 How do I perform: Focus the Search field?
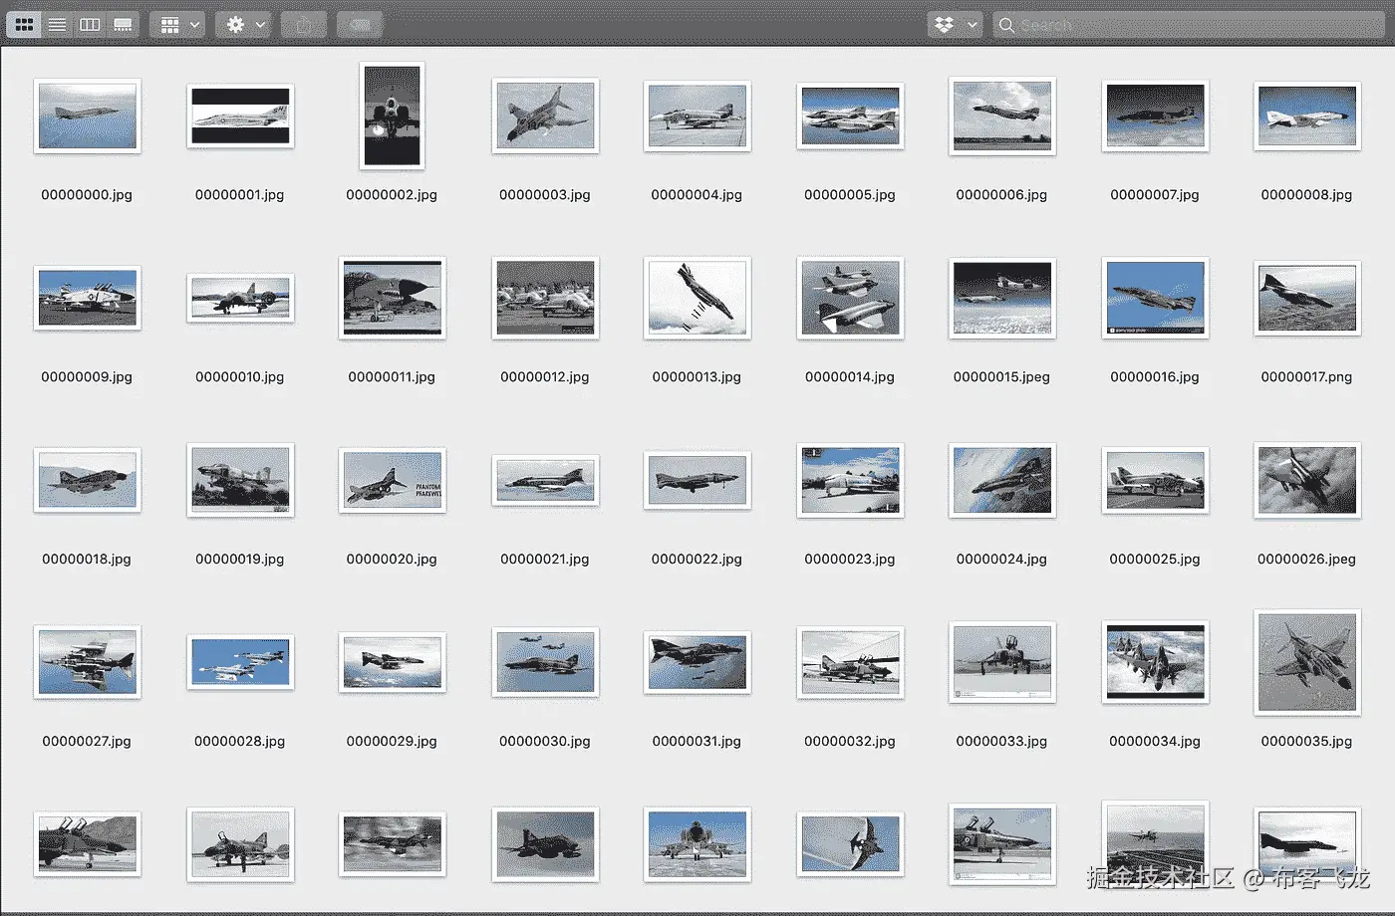(1189, 25)
